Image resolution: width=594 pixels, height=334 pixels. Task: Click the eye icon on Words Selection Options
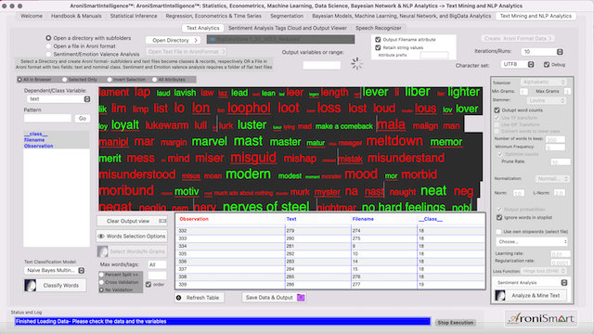point(101,236)
